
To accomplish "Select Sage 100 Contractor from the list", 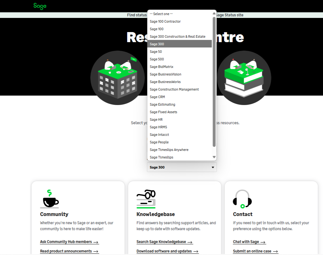I will tap(179, 21).
